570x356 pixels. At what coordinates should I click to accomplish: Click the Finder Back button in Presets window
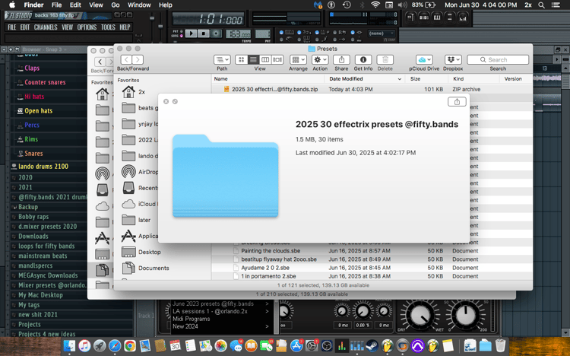click(126, 59)
